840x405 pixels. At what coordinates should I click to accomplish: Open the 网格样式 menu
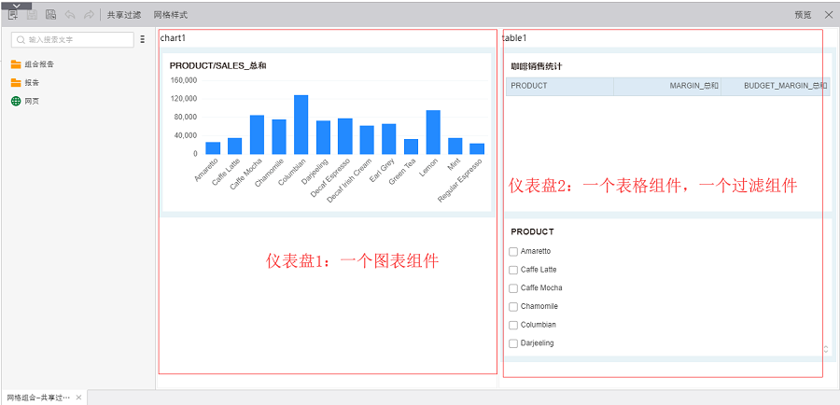tap(170, 15)
